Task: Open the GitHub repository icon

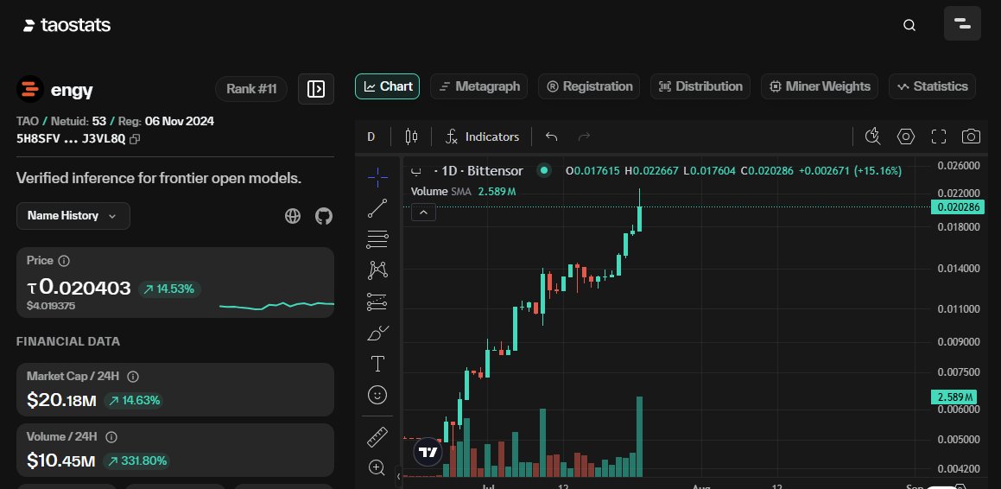Action: pyautogui.click(x=324, y=216)
